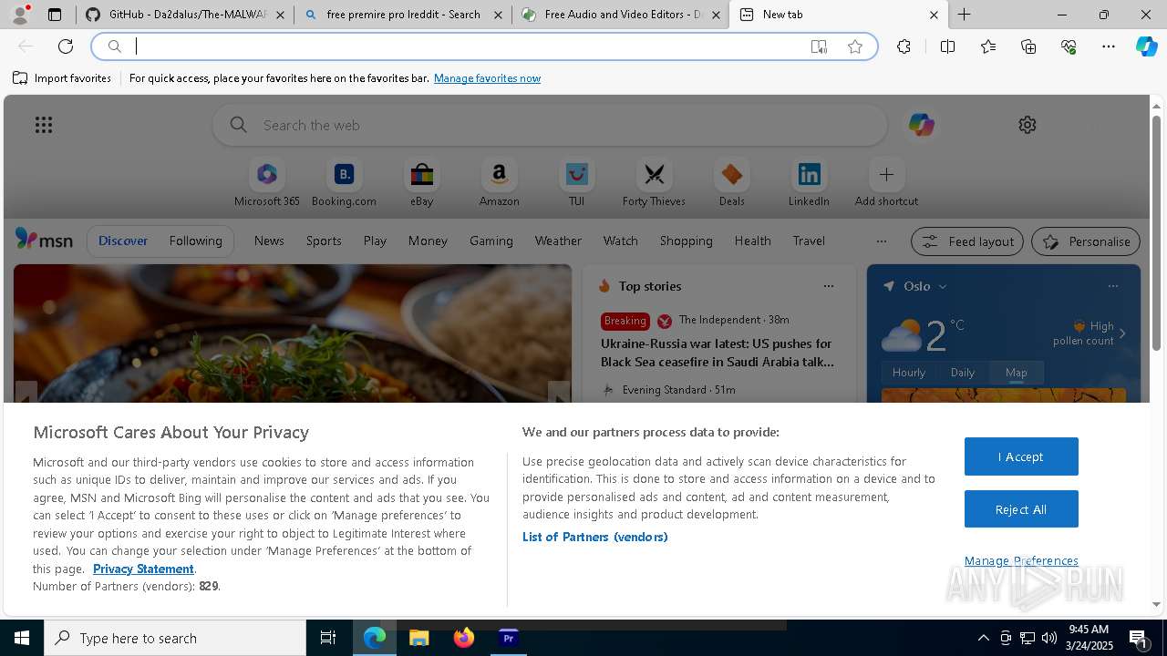Viewport: 1167px width, 656px height.
Task: Open Settings and more ellipsis
Action: click(x=1109, y=46)
